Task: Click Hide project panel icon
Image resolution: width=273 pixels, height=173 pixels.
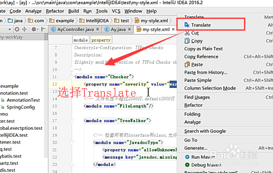Action: [x=44, y=29]
